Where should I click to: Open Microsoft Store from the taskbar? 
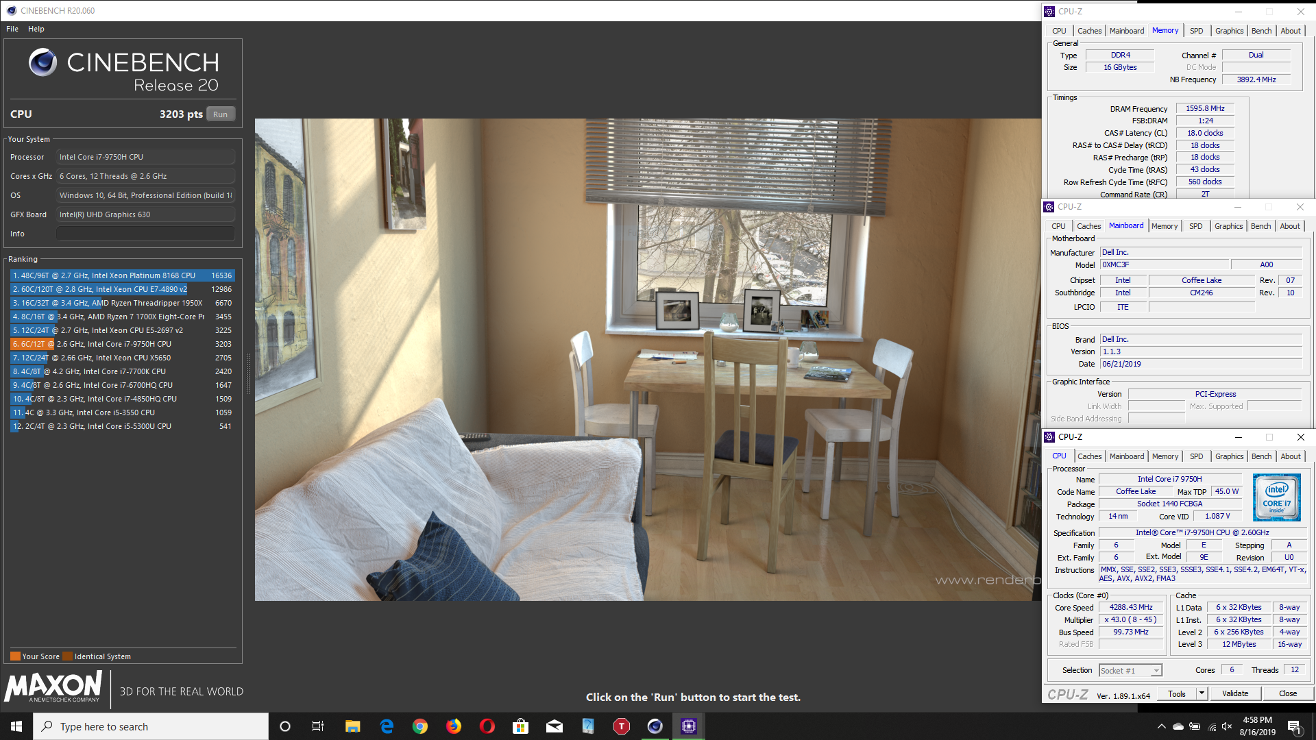tap(521, 726)
